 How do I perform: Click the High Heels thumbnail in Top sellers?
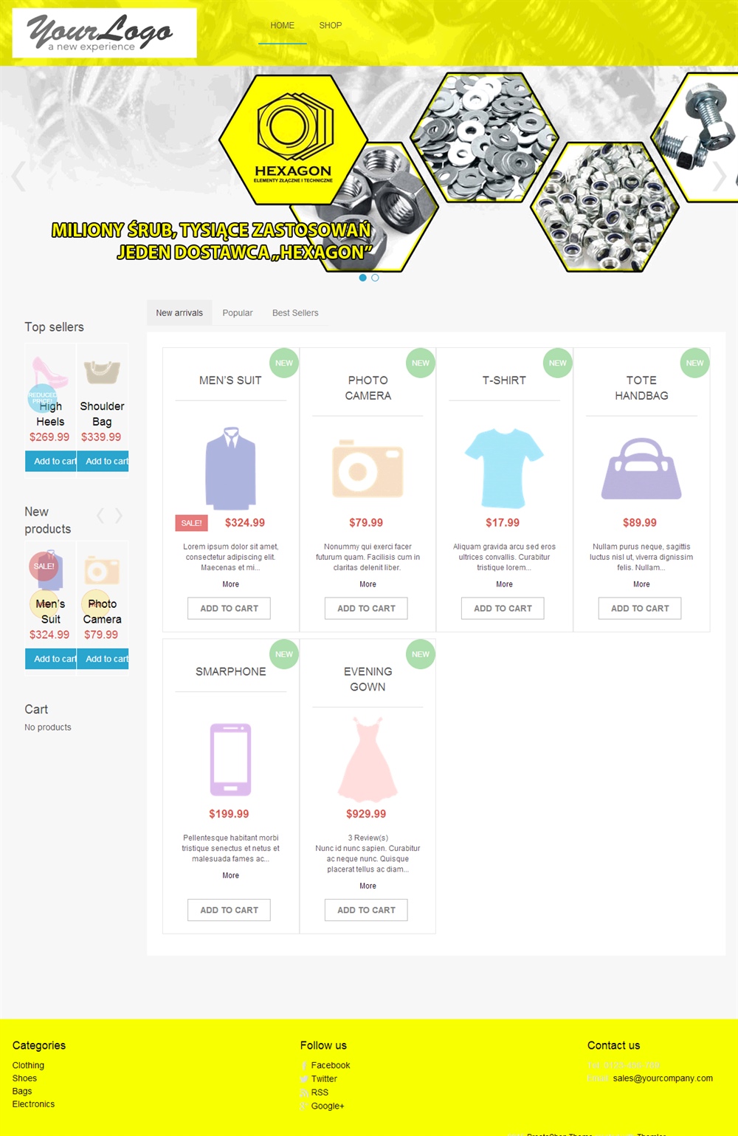pyautogui.click(x=50, y=372)
